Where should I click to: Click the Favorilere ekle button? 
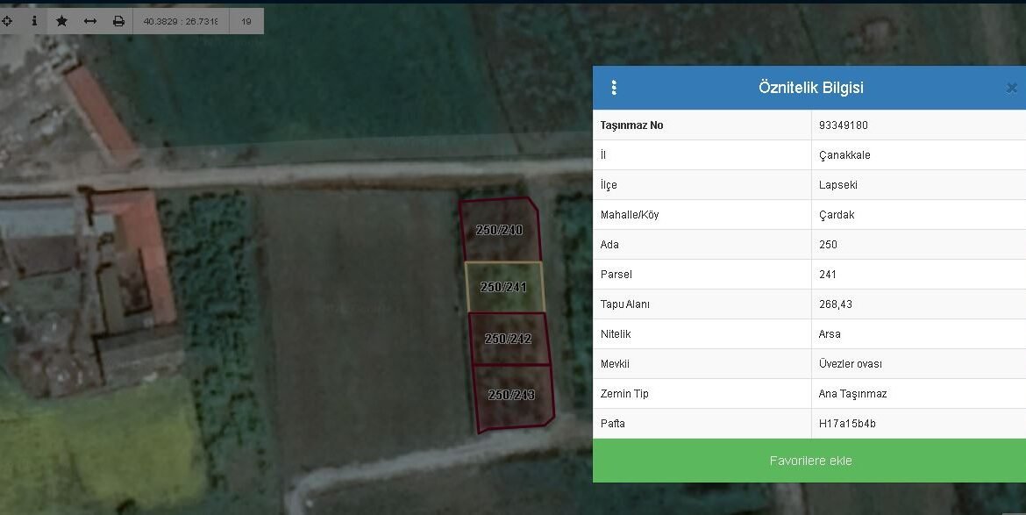(809, 461)
